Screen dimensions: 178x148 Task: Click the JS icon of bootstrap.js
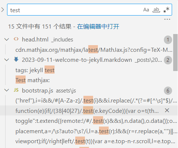pyautogui.click(x=16, y=90)
